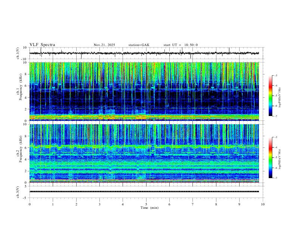Click the "Time (min)" axis label

coord(149,208)
